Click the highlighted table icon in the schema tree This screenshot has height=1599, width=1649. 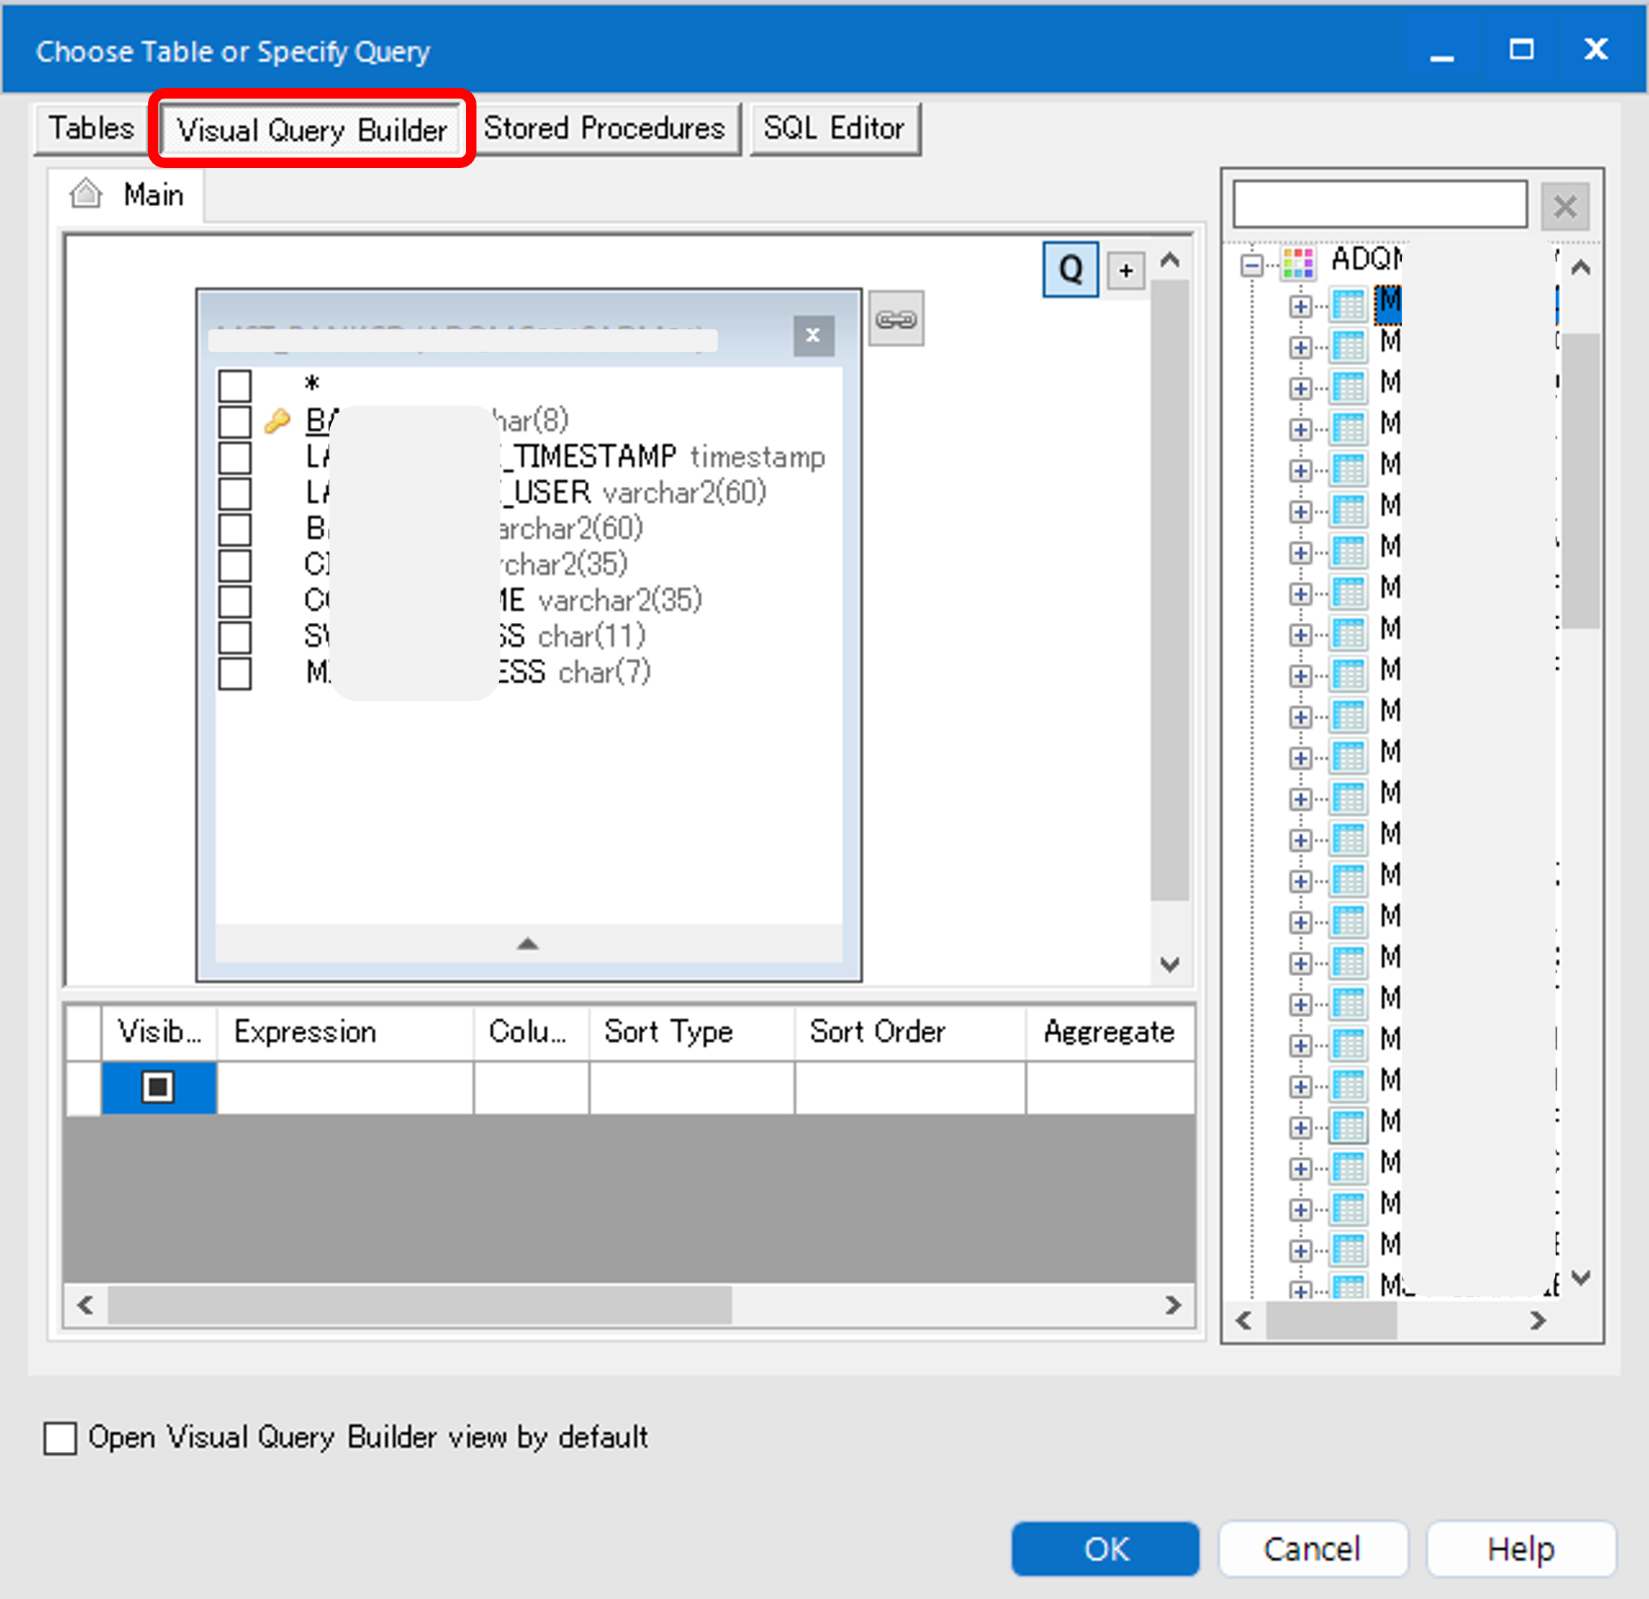(x=1388, y=305)
